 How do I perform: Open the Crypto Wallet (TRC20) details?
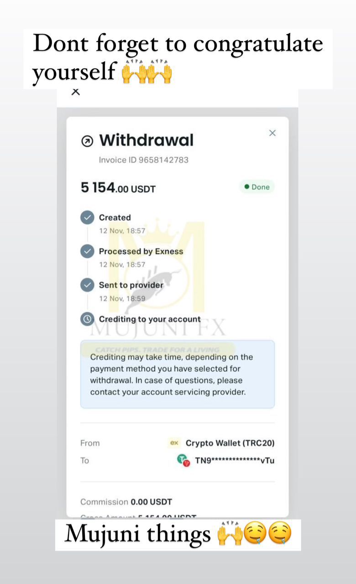coord(230,443)
